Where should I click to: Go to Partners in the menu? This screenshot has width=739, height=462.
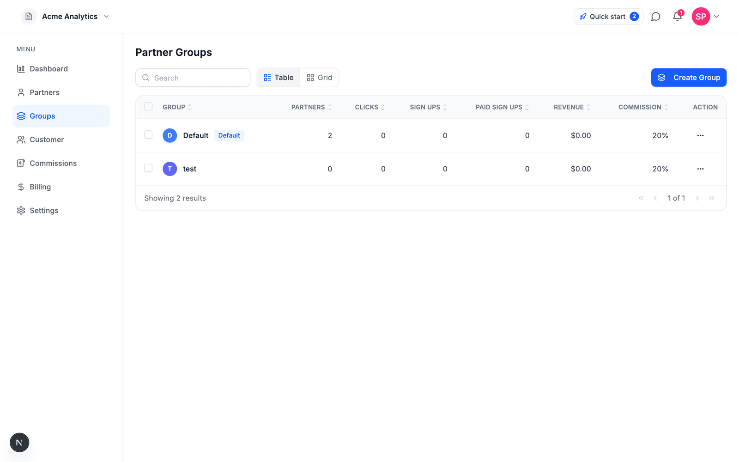coord(61,92)
